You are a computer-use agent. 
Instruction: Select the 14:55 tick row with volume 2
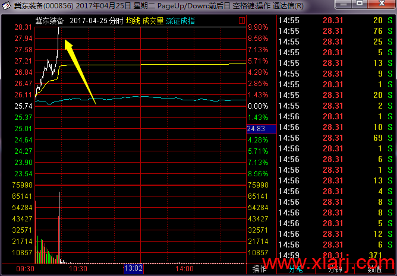(335, 106)
